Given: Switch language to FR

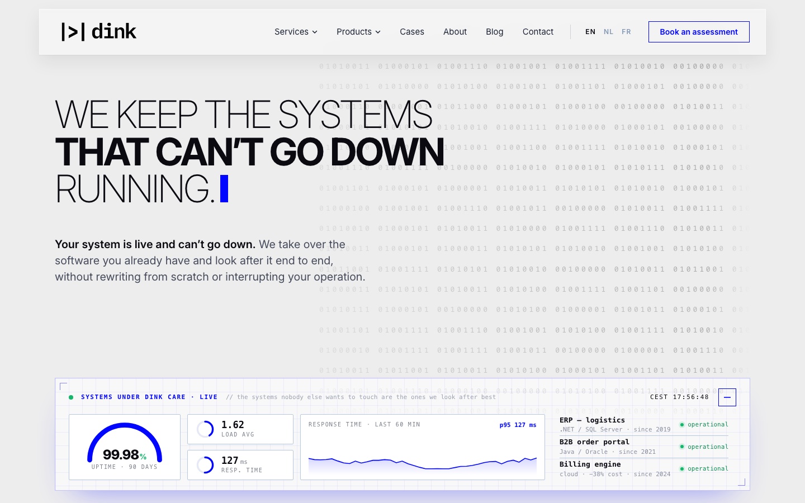Looking at the screenshot, I should click(626, 32).
